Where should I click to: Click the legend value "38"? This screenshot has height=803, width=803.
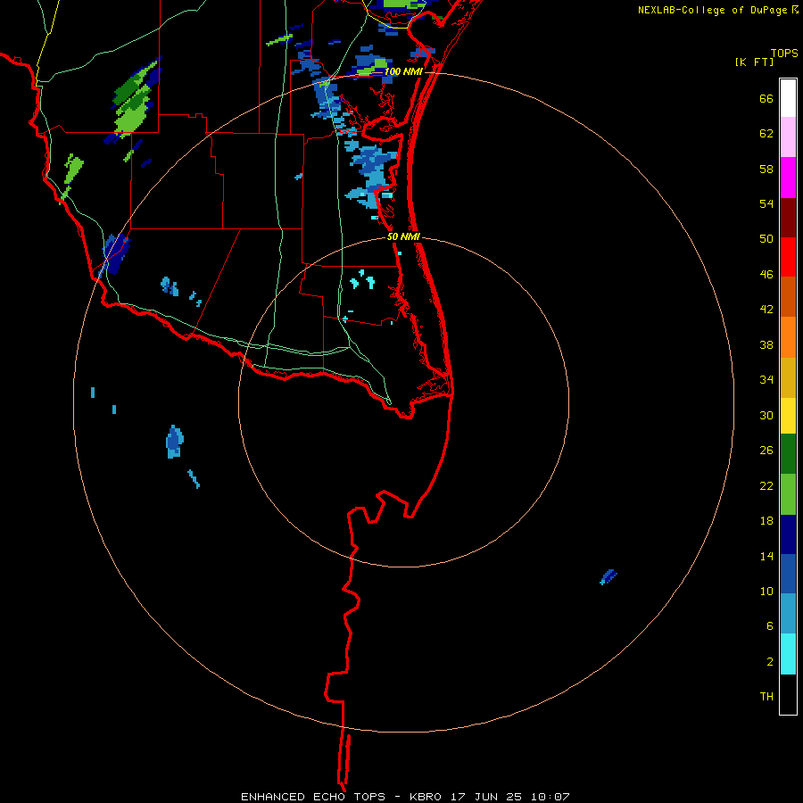click(766, 344)
